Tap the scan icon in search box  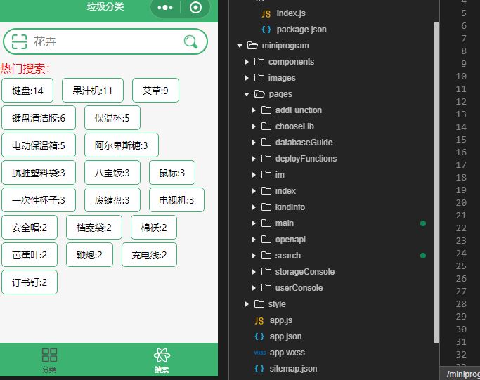[x=19, y=41]
